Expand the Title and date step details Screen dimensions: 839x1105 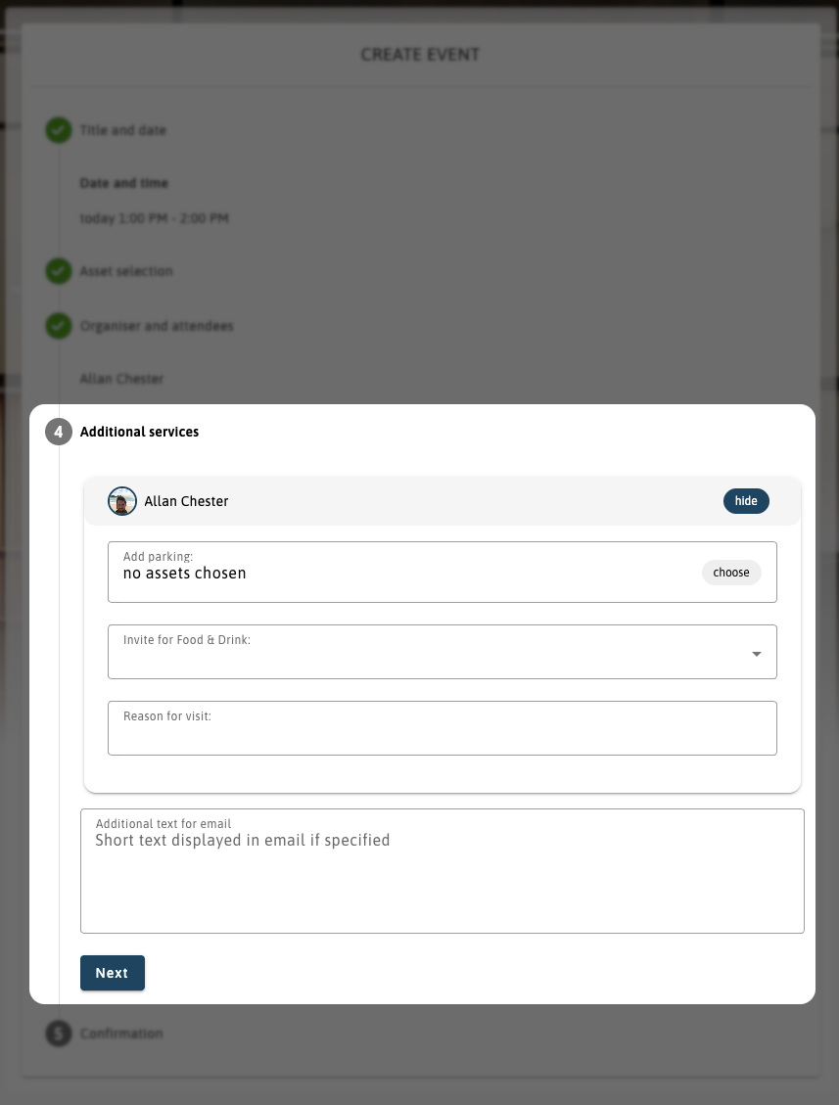[123, 130]
